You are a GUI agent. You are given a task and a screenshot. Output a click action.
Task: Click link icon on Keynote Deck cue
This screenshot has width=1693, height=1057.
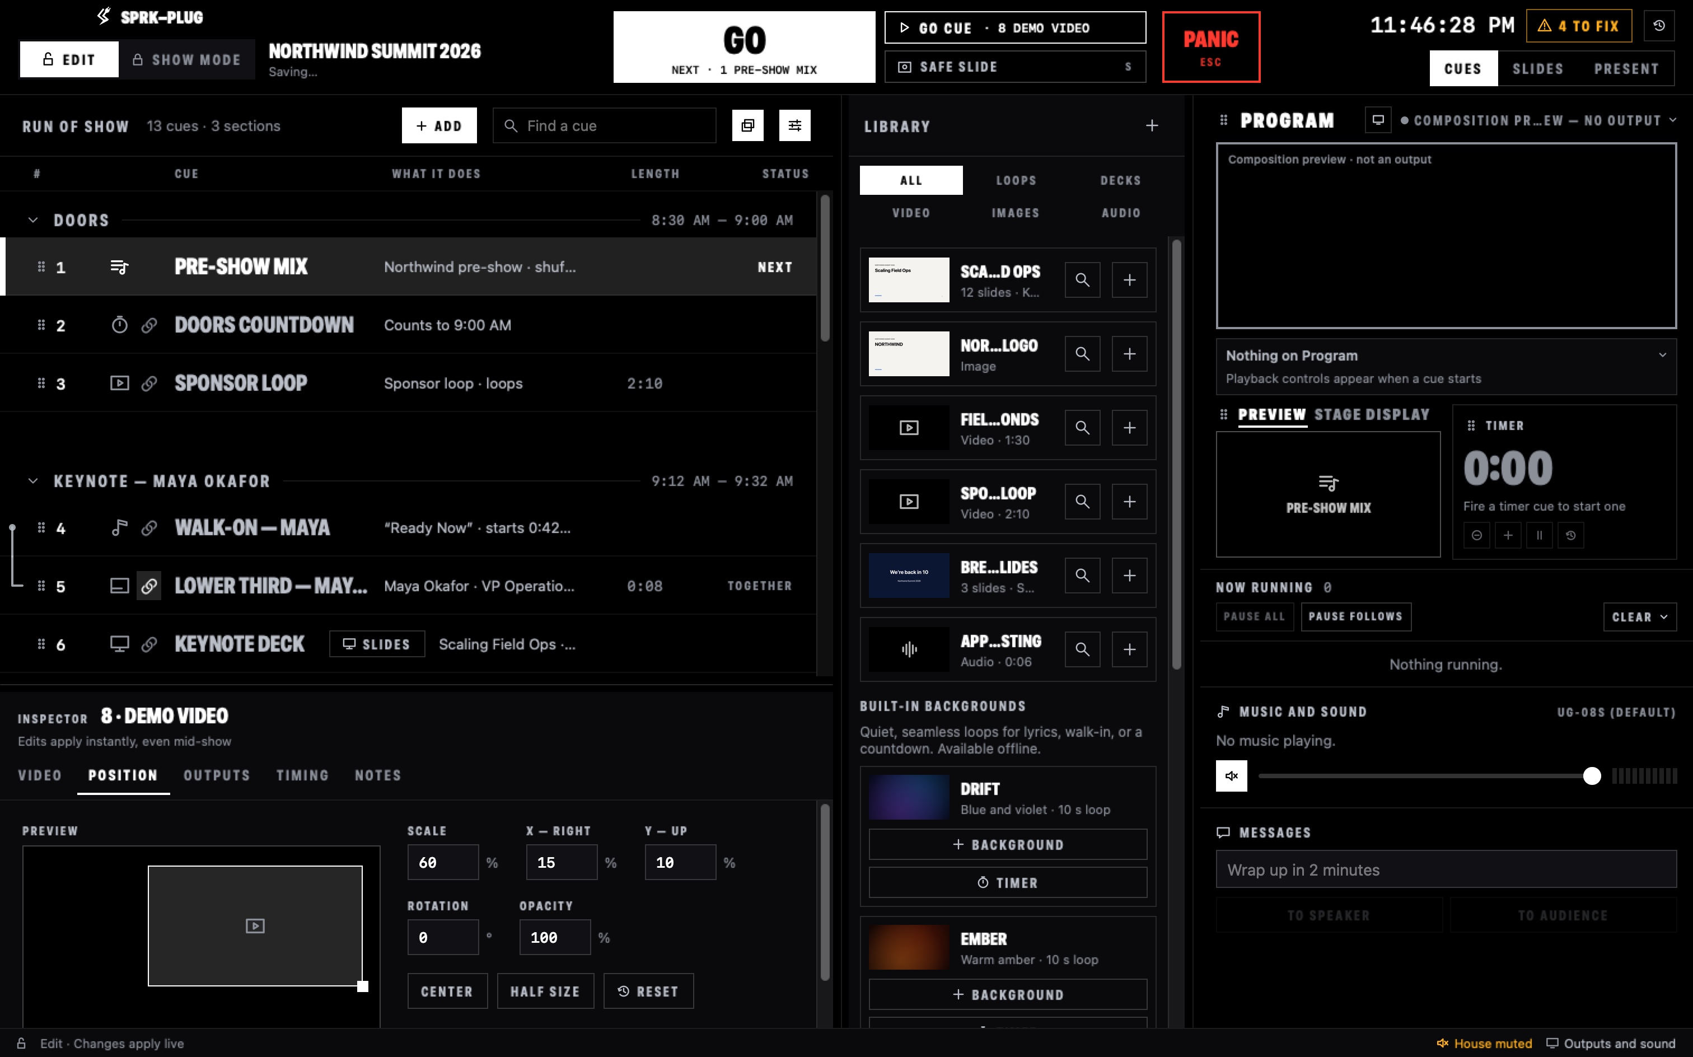tap(149, 644)
